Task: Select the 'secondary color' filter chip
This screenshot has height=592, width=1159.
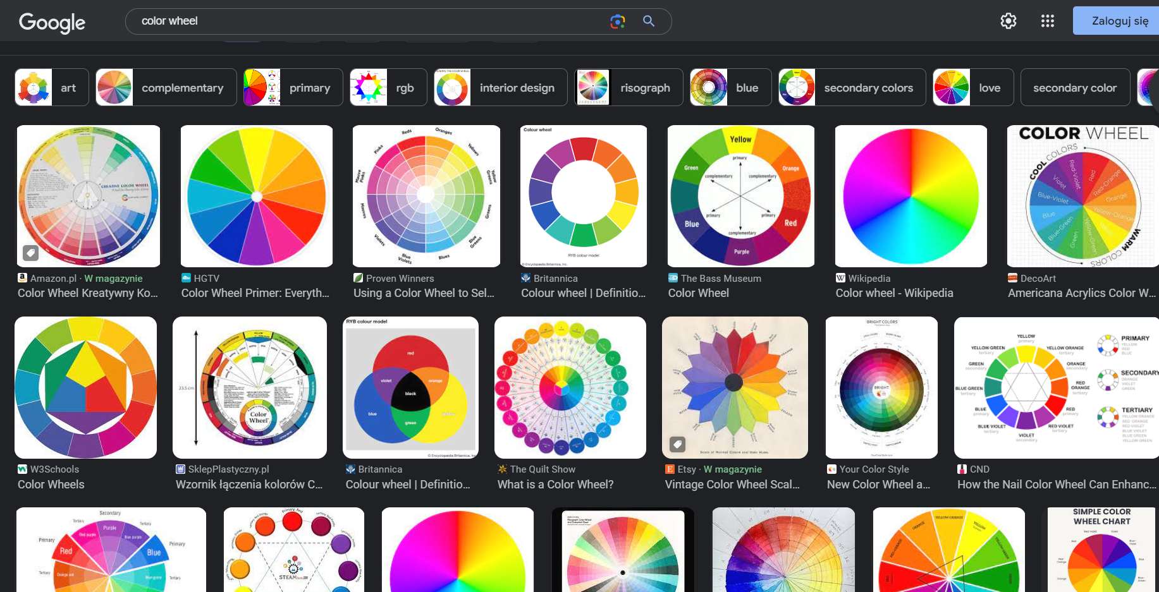Action: [x=1076, y=87]
